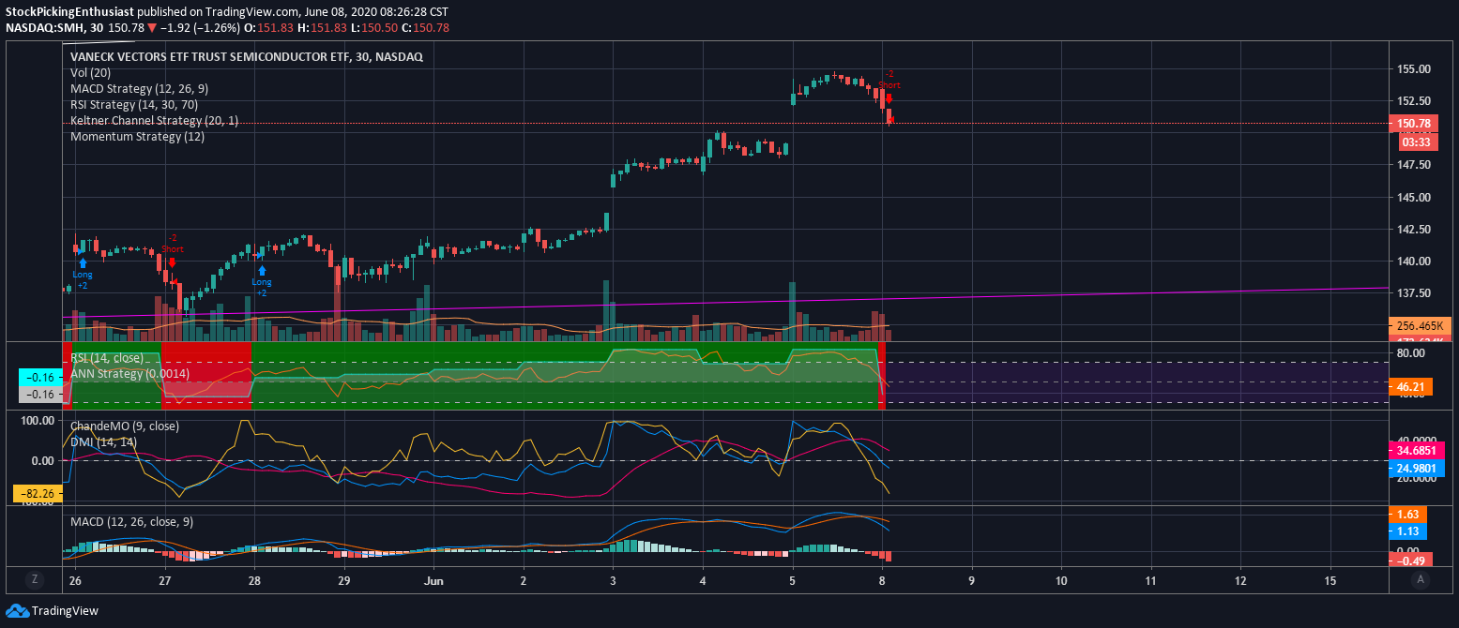Select the MACD (12, 26, close, 9) label
The image size is (1459, 628).
point(132,522)
